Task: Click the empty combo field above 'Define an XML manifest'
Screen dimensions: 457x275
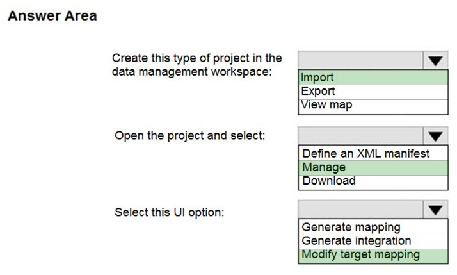Action: point(360,136)
